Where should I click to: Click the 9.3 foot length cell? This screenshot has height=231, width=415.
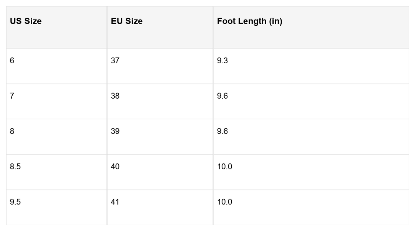click(222, 61)
